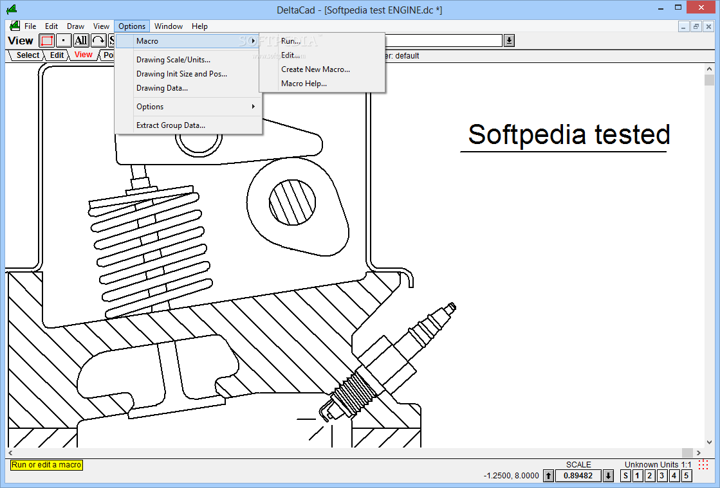This screenshot has width=720, height=488.
Task: Expand the Macro submenu
Action: (x=188, y=41)
